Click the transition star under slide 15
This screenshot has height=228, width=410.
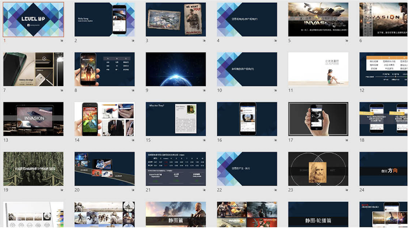click(204, 140)
